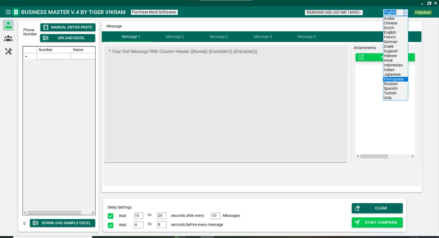Click the first message text area
Viewport: 439px width, 238px height.
[226, 104]
